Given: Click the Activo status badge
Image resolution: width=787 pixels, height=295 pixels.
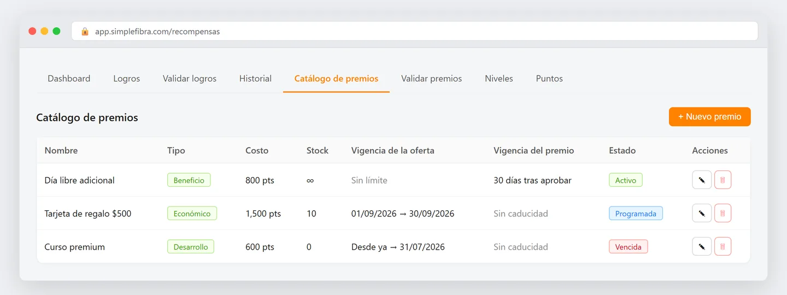Looking at the screenshot, I should pyautogui.click(x=626, y=180).
